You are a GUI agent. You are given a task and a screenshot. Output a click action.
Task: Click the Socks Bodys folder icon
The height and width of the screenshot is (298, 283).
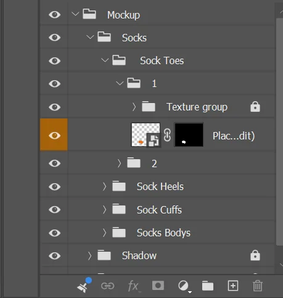pyautogui.click(x=119, y=232)
